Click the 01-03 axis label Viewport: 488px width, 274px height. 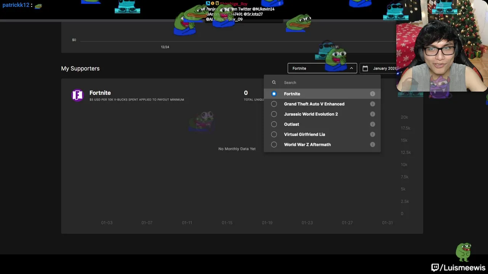pos(107,223)
